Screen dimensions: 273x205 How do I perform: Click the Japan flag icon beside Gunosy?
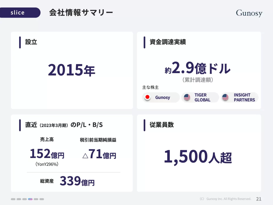tap(147, 97)
